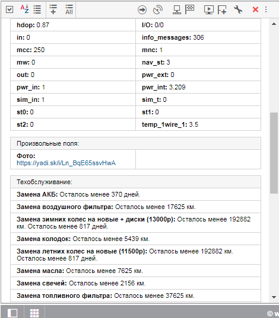The image size is (279, 318).
Task: Open the vertical three-dots menu
Action: [x=266, y=9]
